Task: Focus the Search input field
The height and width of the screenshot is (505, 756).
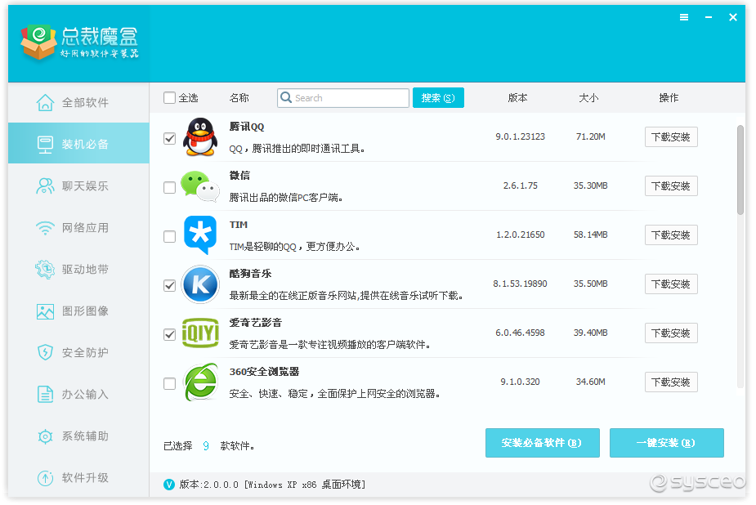Action: click(343, 98)
